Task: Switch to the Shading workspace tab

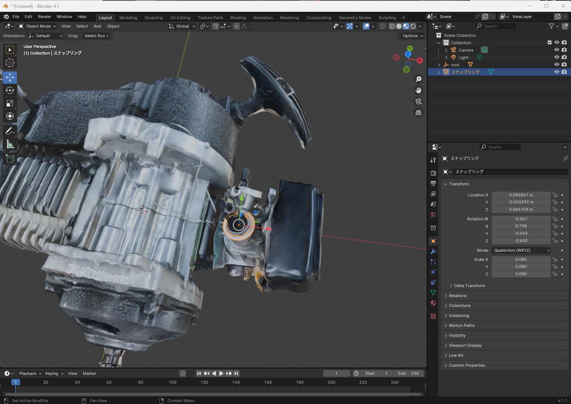Action: [238, 18]
